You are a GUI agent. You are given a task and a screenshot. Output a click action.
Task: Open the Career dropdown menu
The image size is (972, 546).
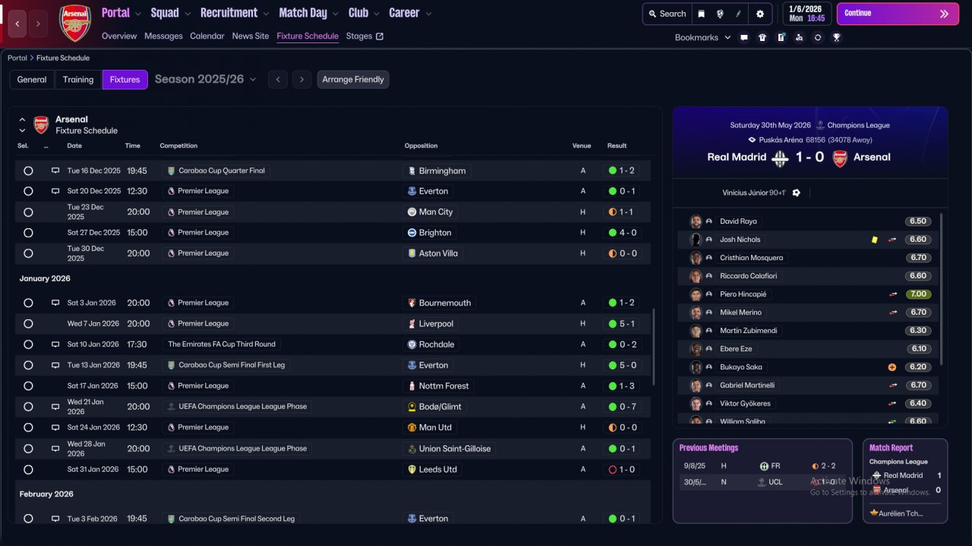[x=410, y=13]
